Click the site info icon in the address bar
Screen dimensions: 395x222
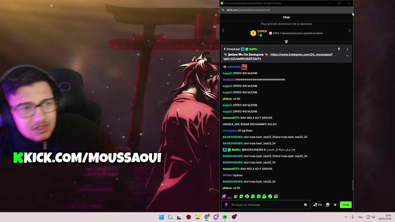223,10
